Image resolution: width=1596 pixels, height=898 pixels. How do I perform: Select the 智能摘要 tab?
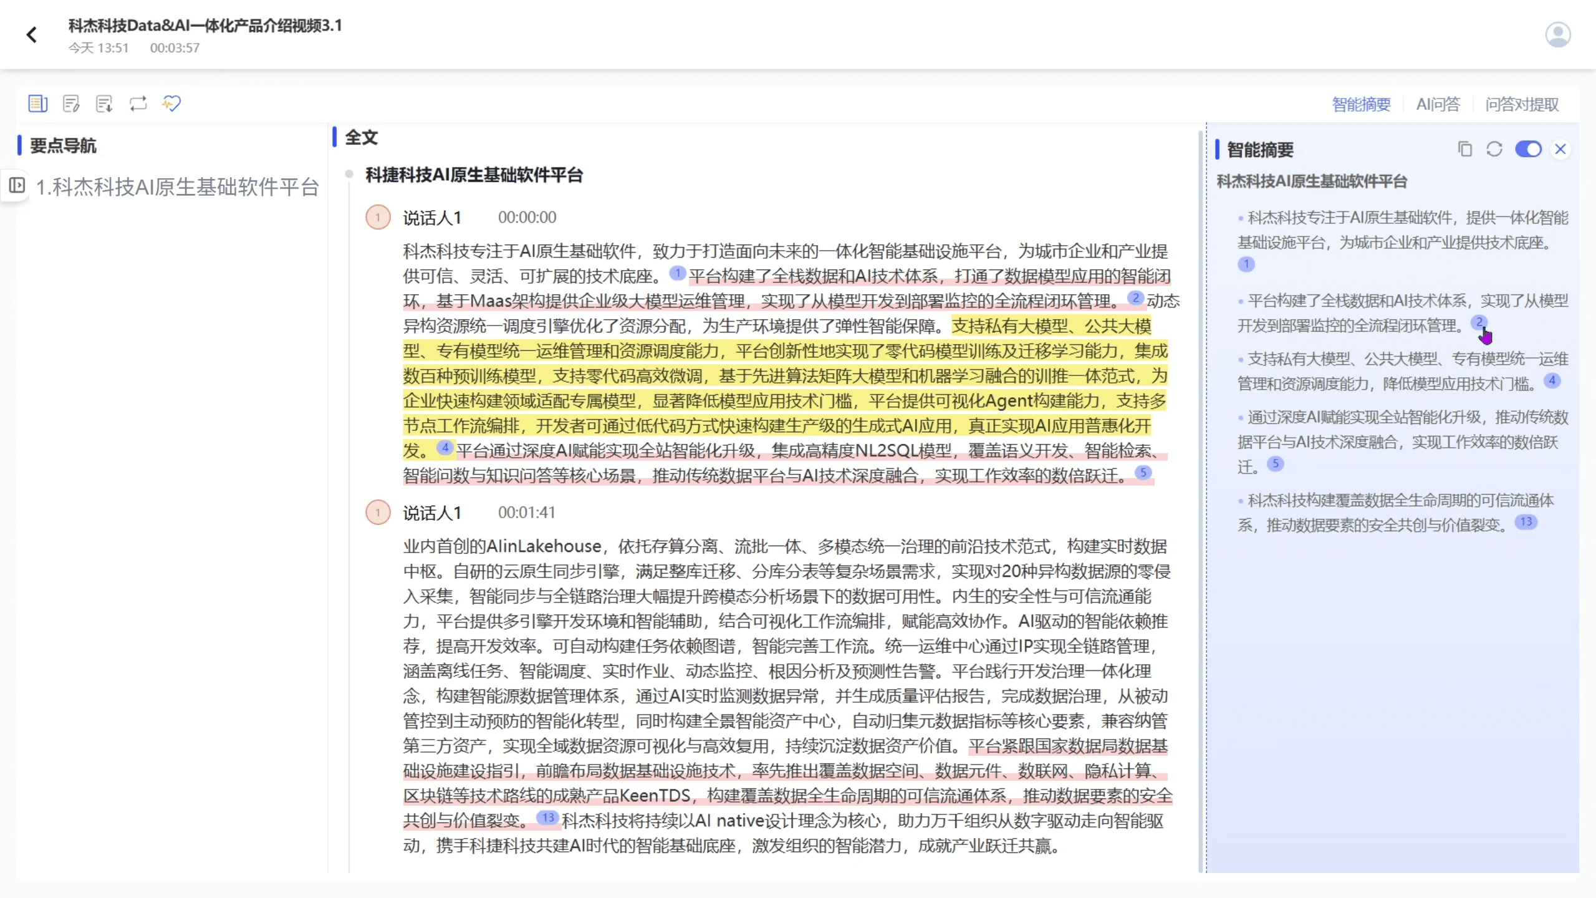(x=1361, y=104)
